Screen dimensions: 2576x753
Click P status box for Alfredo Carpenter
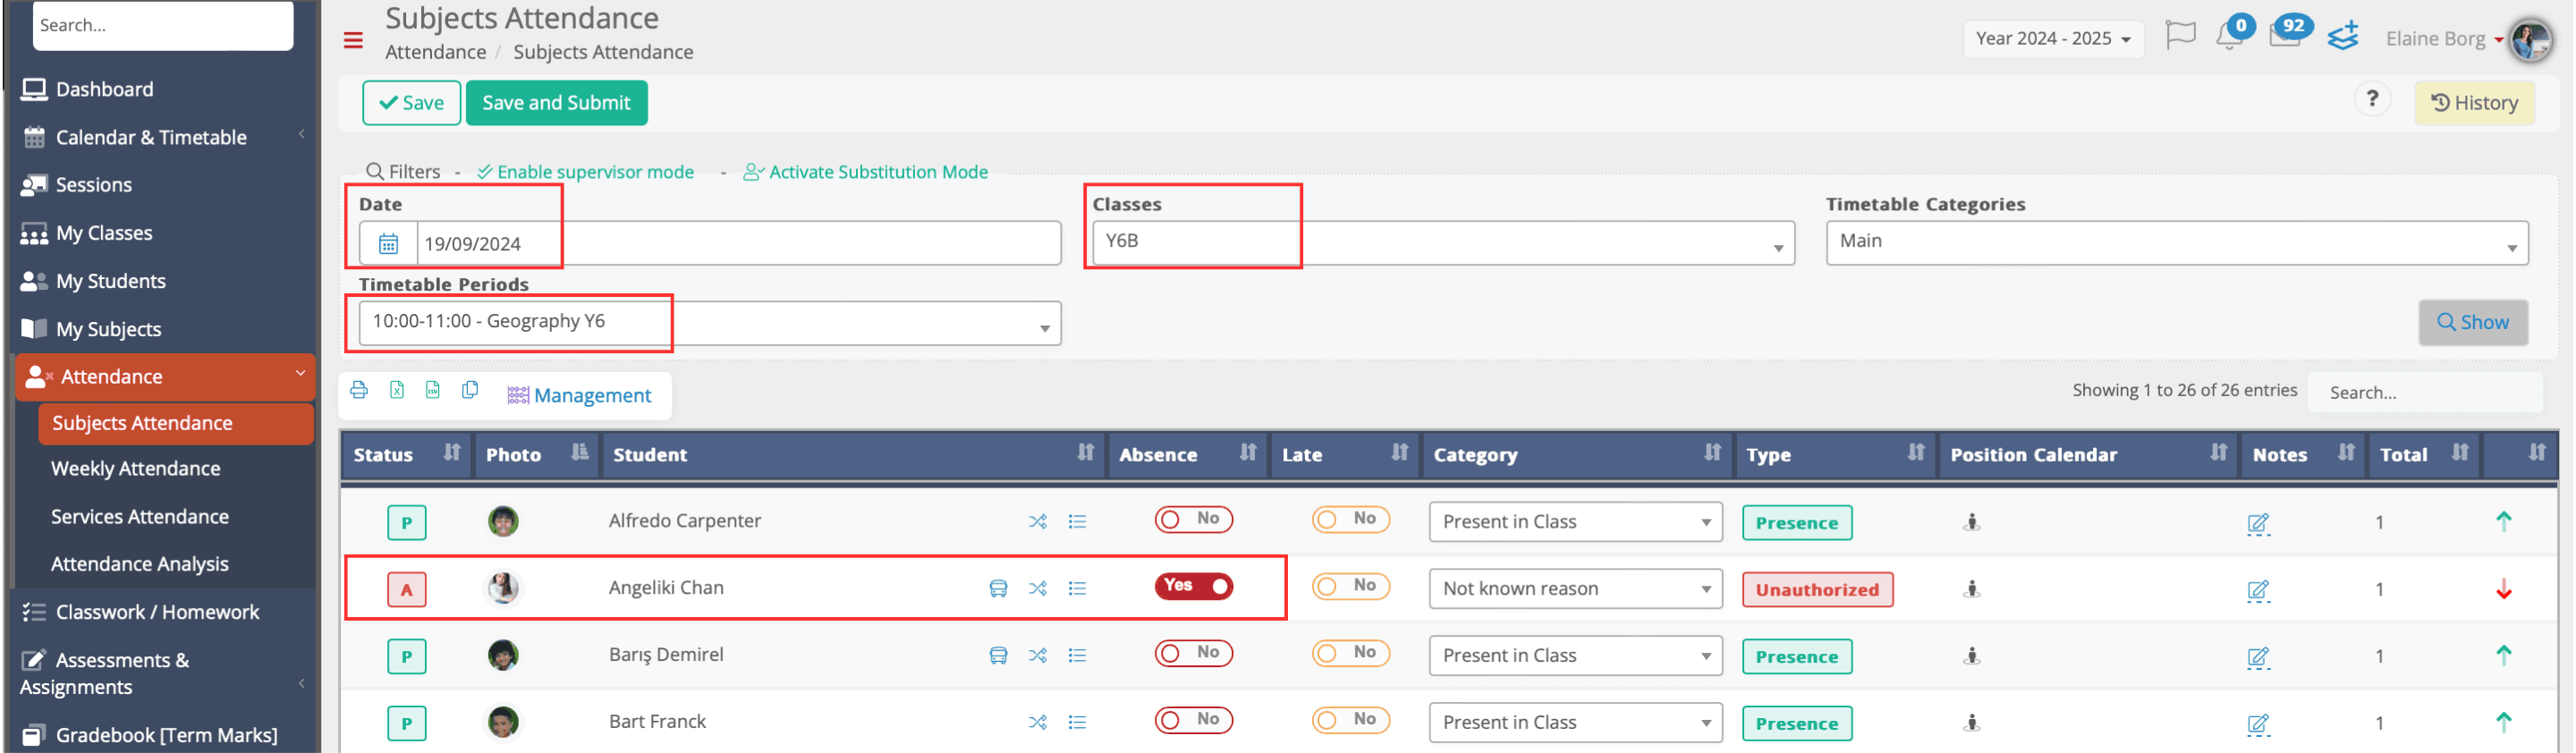406,522
